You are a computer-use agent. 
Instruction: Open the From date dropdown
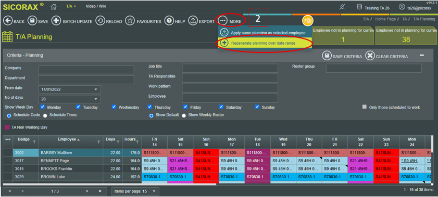[96, 89]
